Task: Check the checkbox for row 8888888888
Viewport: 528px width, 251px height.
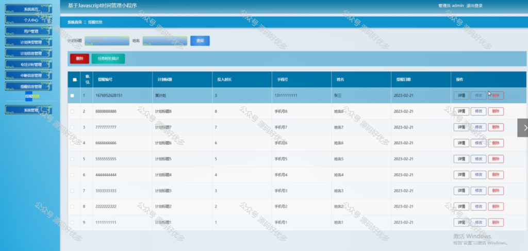Action: click(x=72, y=111)
